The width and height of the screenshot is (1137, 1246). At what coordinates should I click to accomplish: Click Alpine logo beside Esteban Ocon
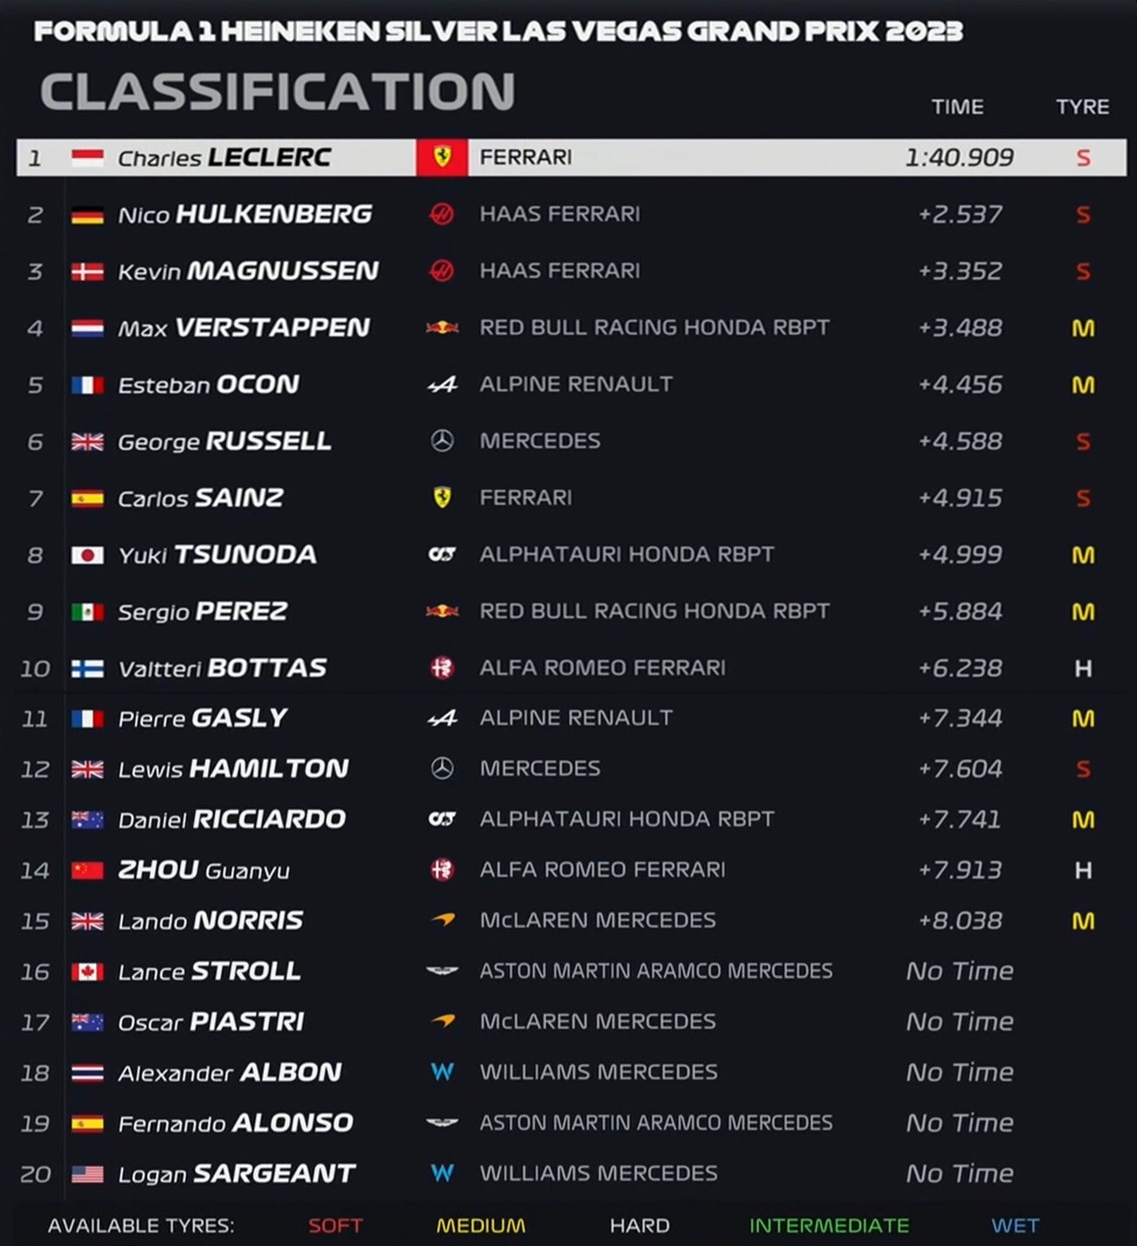[442, 384]
